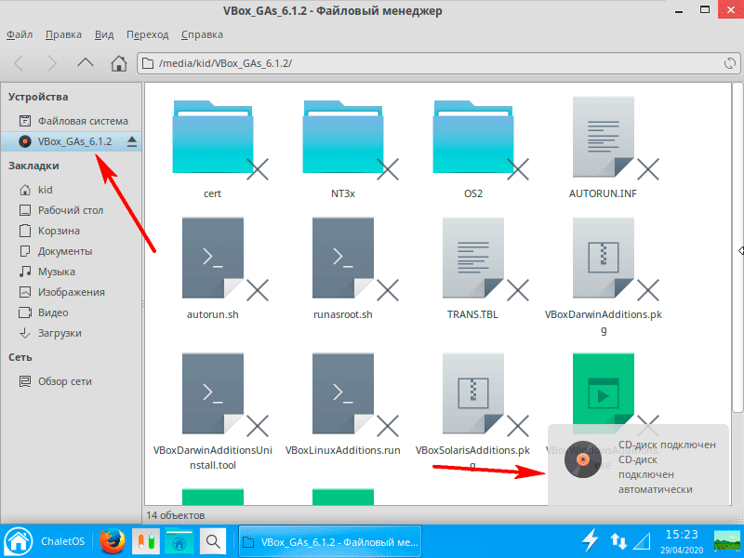
Task: Launch Firefox from the taskbar
Action: [113, 540]
